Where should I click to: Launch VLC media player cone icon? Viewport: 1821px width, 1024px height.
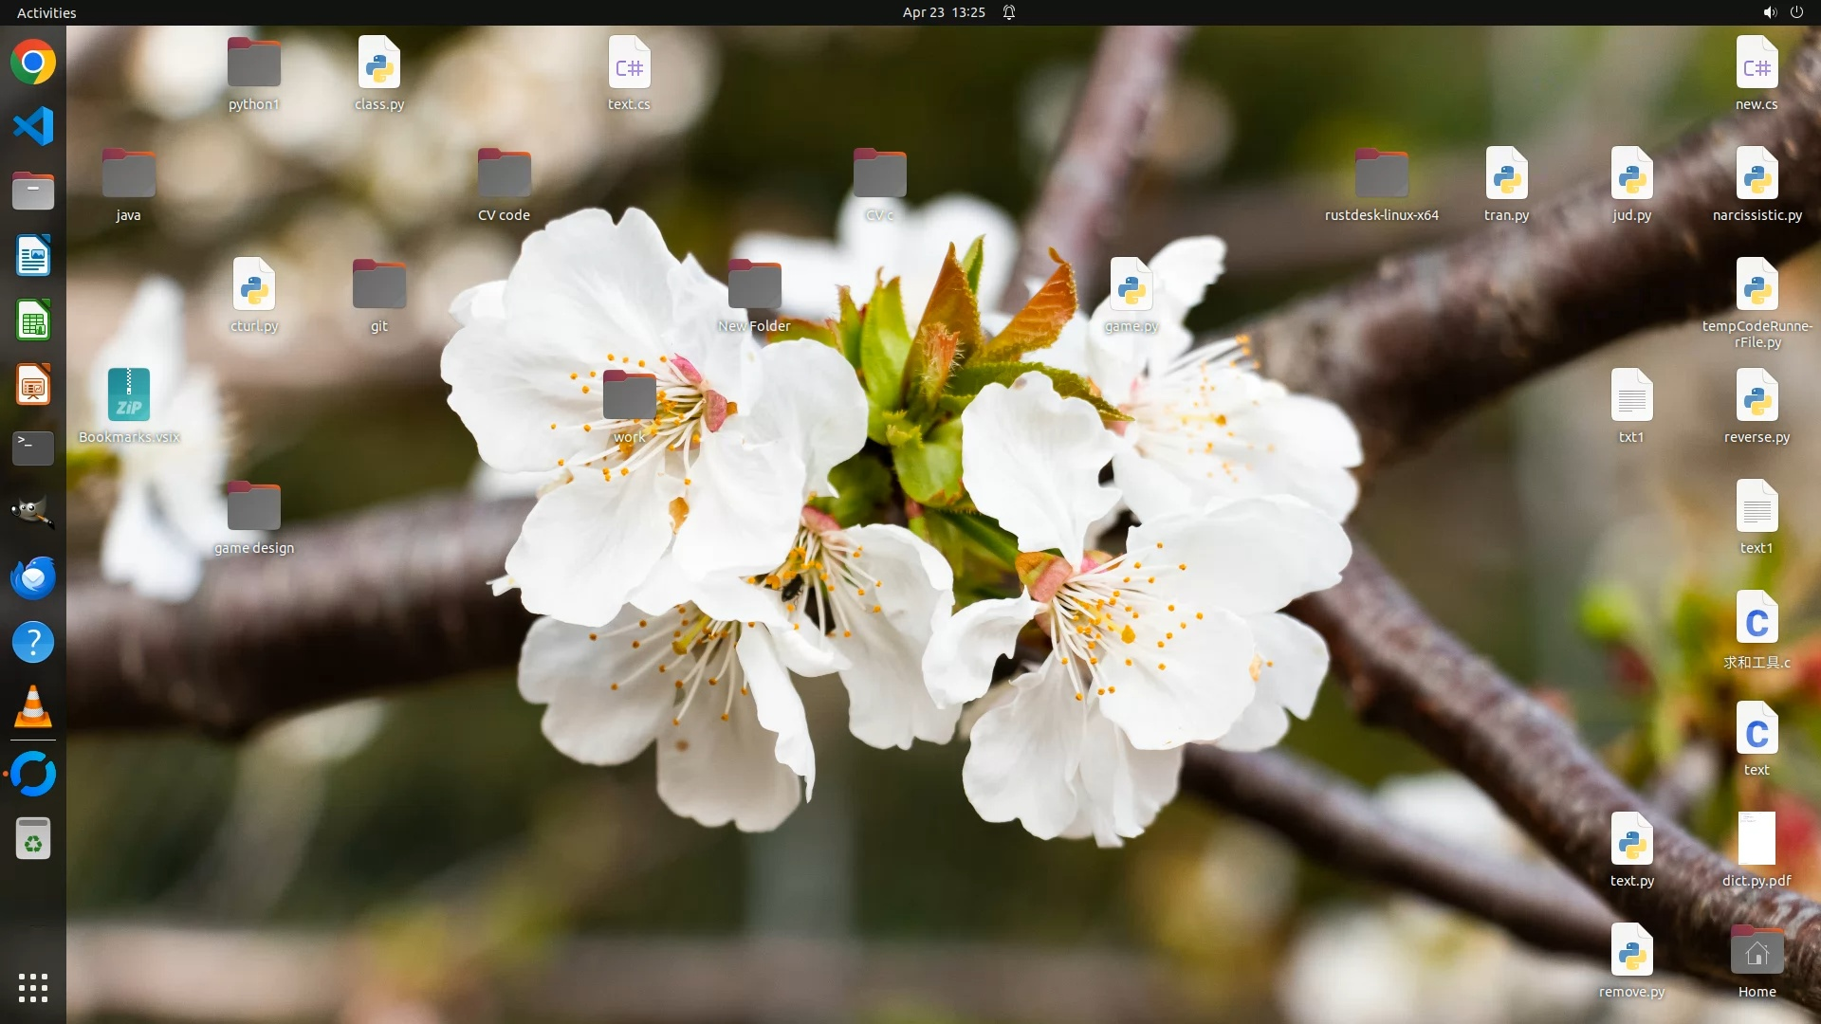(33, 706)
